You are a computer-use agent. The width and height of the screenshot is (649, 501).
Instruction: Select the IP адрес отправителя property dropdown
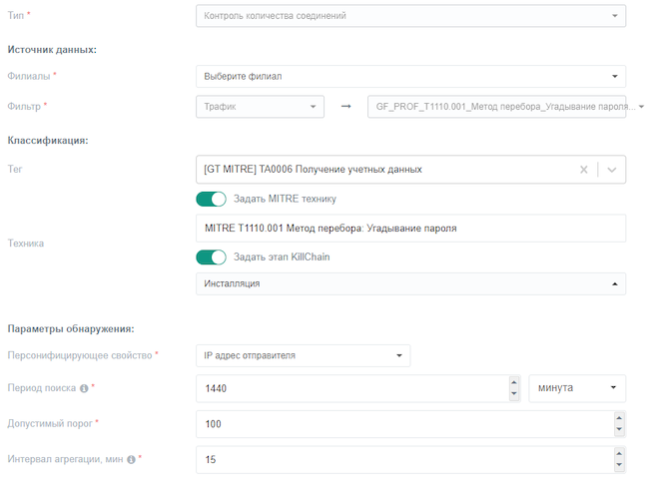tap(303, 355)
